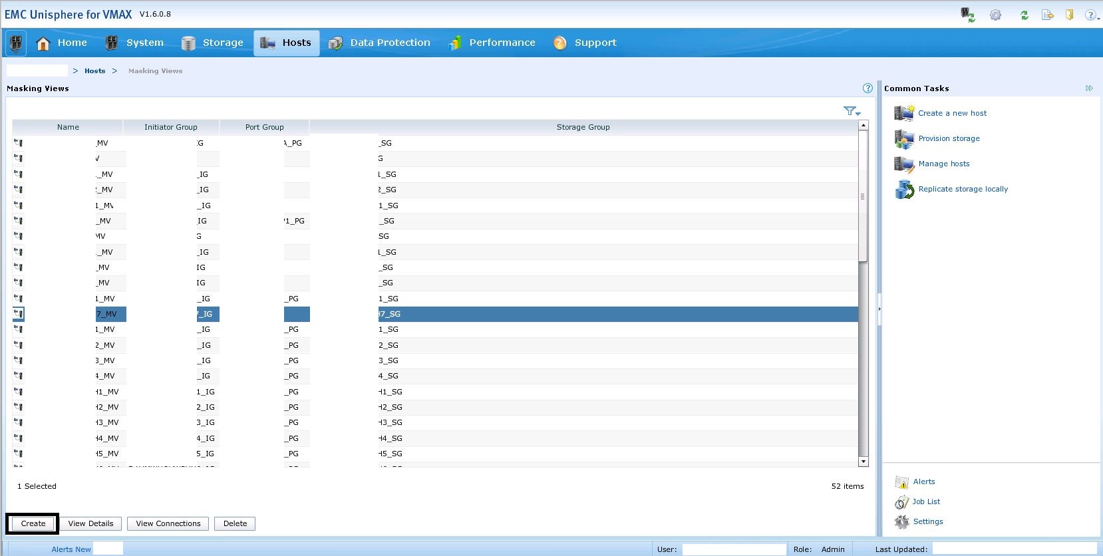Expand the help menu dropdown arrow
This screenshot has height=556, width=1103.
click(x=1098, y=17)
